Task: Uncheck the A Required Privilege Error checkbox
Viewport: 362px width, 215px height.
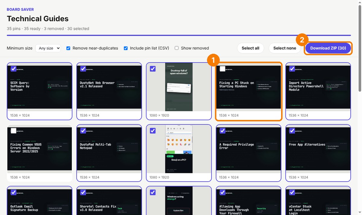Action: click(223, 131)
